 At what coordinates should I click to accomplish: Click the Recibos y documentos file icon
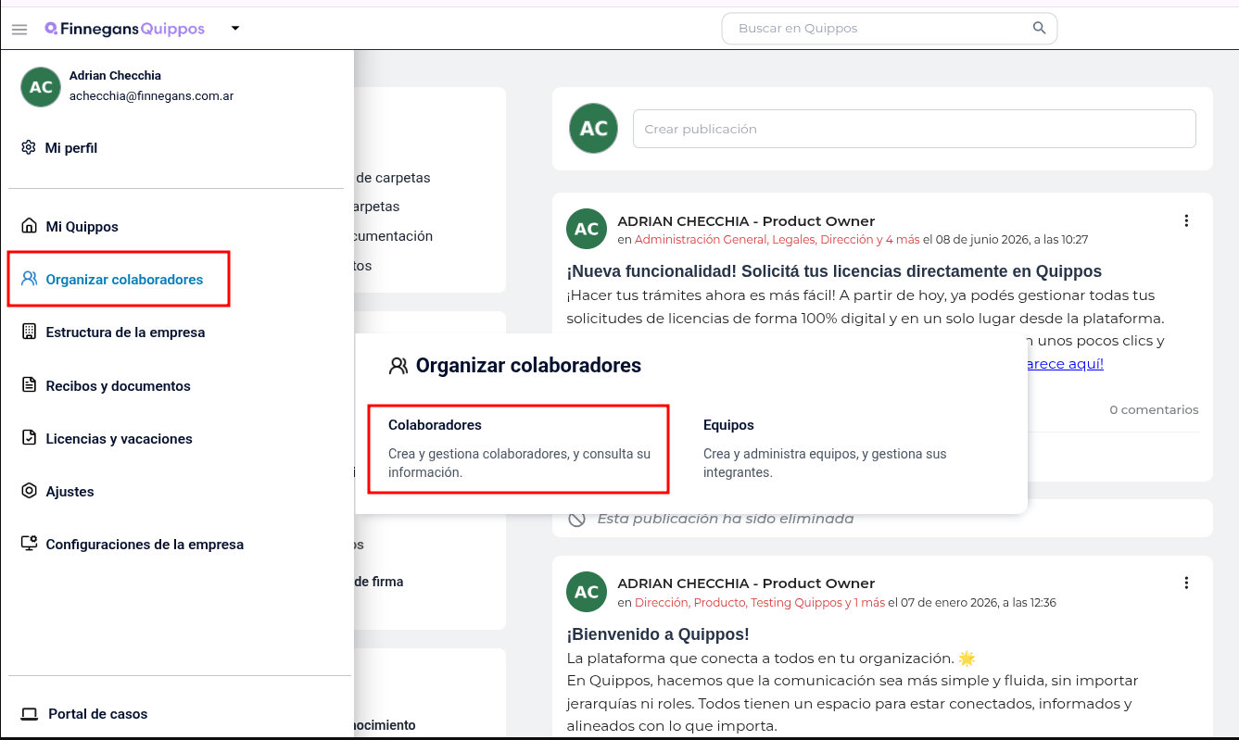[x=29, y=385]
